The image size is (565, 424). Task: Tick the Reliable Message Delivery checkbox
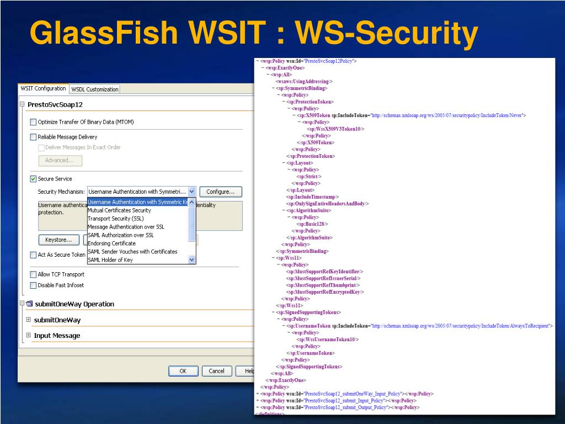pyautogui.click(x=33, y=137)
